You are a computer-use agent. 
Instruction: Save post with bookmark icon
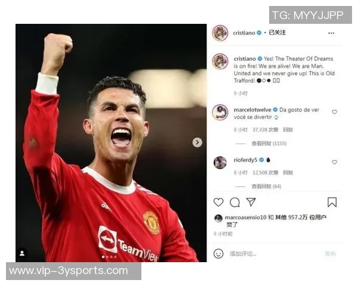pyautogui.click(x=332, y=202)
